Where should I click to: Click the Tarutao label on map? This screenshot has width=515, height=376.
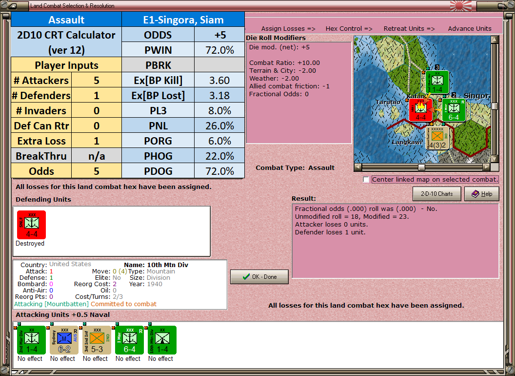pyautogui.click(x=388, y=102)
